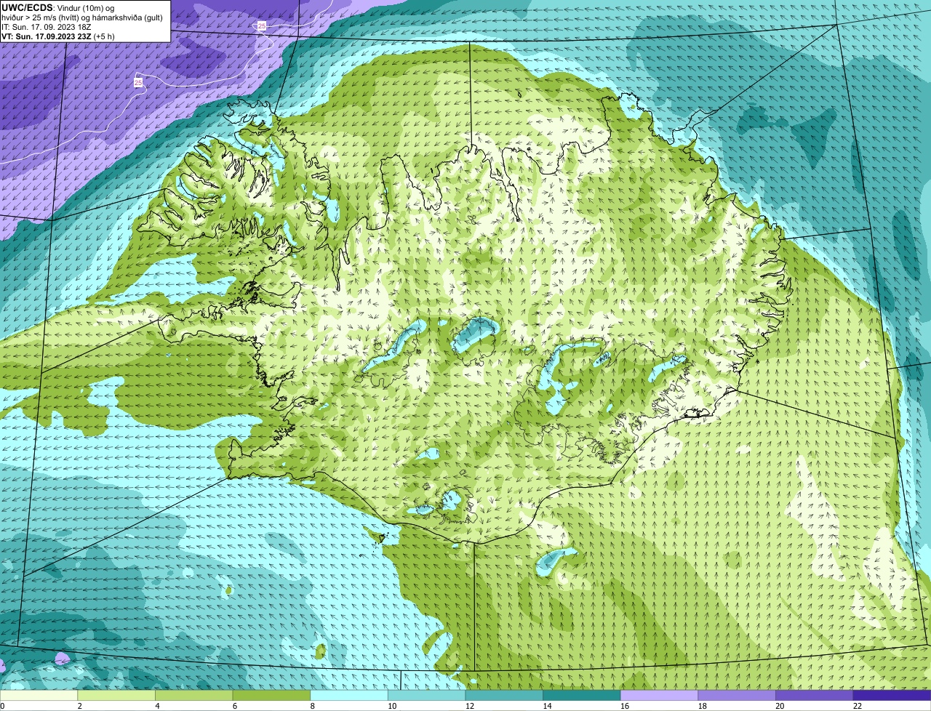Click the legend scale value '16'

625,706
